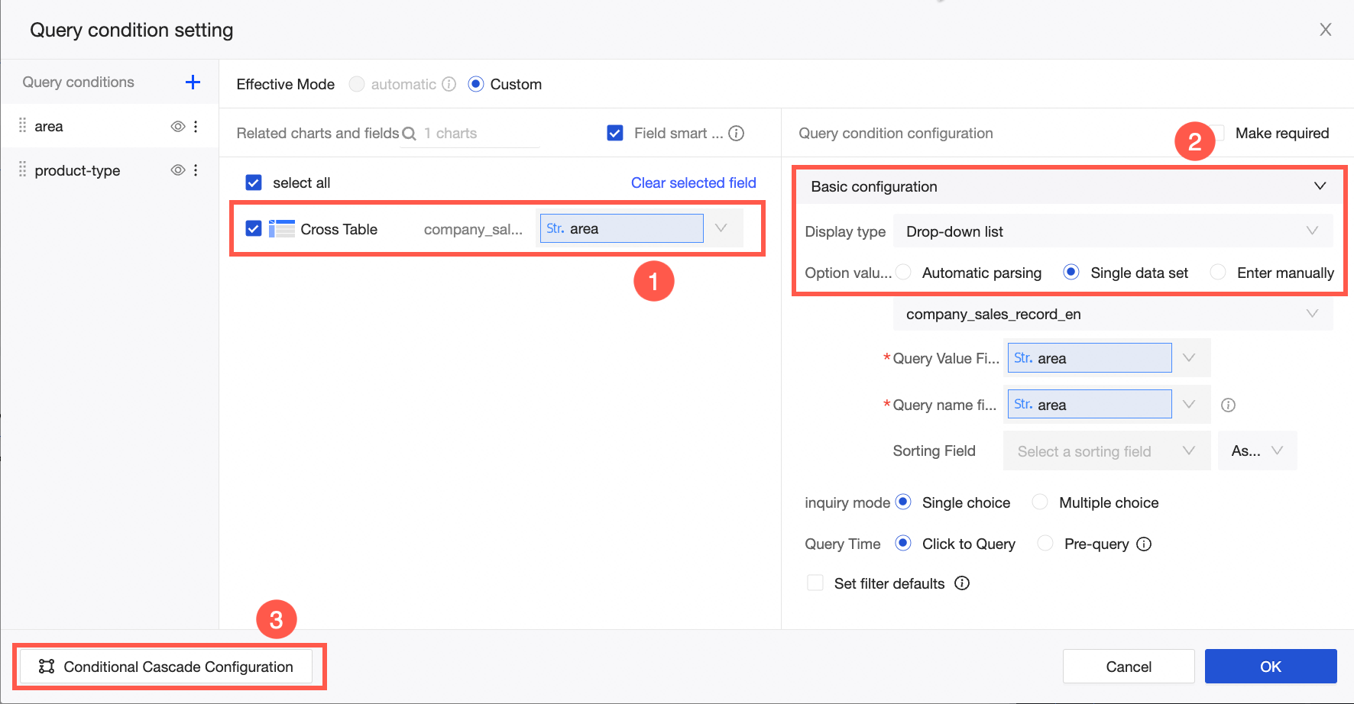Open company_sales_record_en dataset dropdown
1354x704 pixels.
(x=1113, y=315)
